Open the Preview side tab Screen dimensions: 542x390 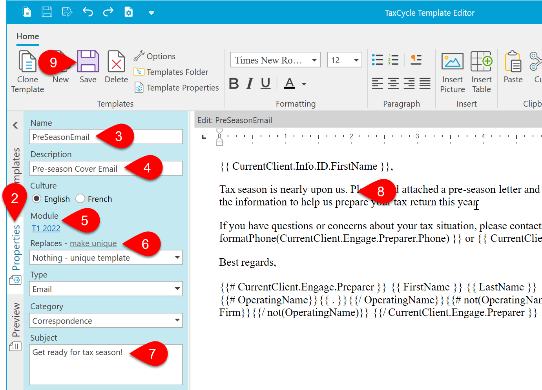tap(16, 327)
